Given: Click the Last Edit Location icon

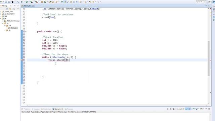Looking at the screenshot, I should [90, 2].
